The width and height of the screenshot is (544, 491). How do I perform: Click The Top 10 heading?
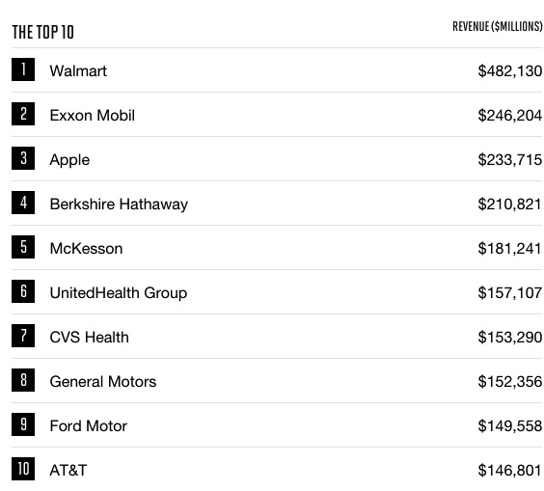point(43,32)
